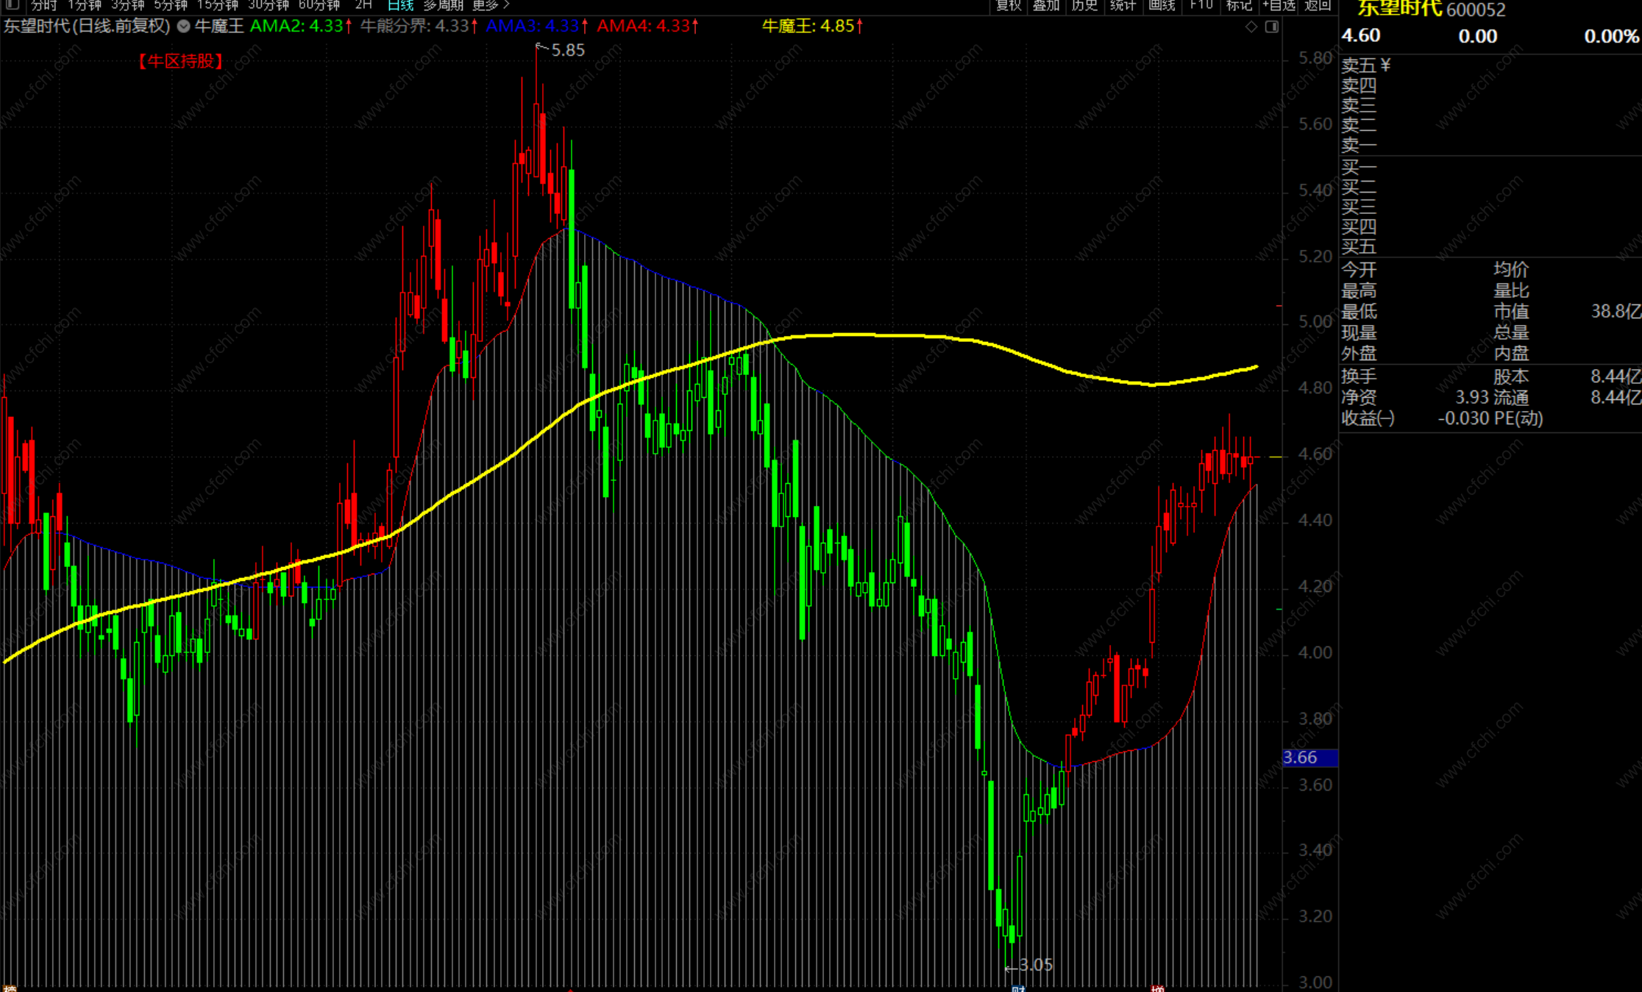Image resolution: width=1642 pixels, height=992 pixels.
Task: Open the 多周期 multi-period view
Action: coord(443,4)
